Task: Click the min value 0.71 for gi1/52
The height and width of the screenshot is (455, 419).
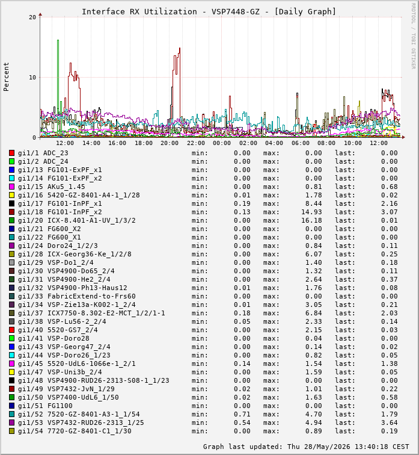Action: tap(242, 414)
